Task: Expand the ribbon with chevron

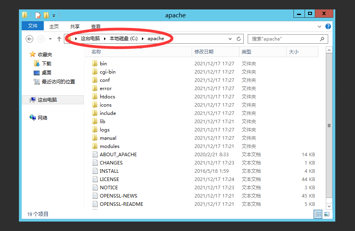Action: (319, 26)
